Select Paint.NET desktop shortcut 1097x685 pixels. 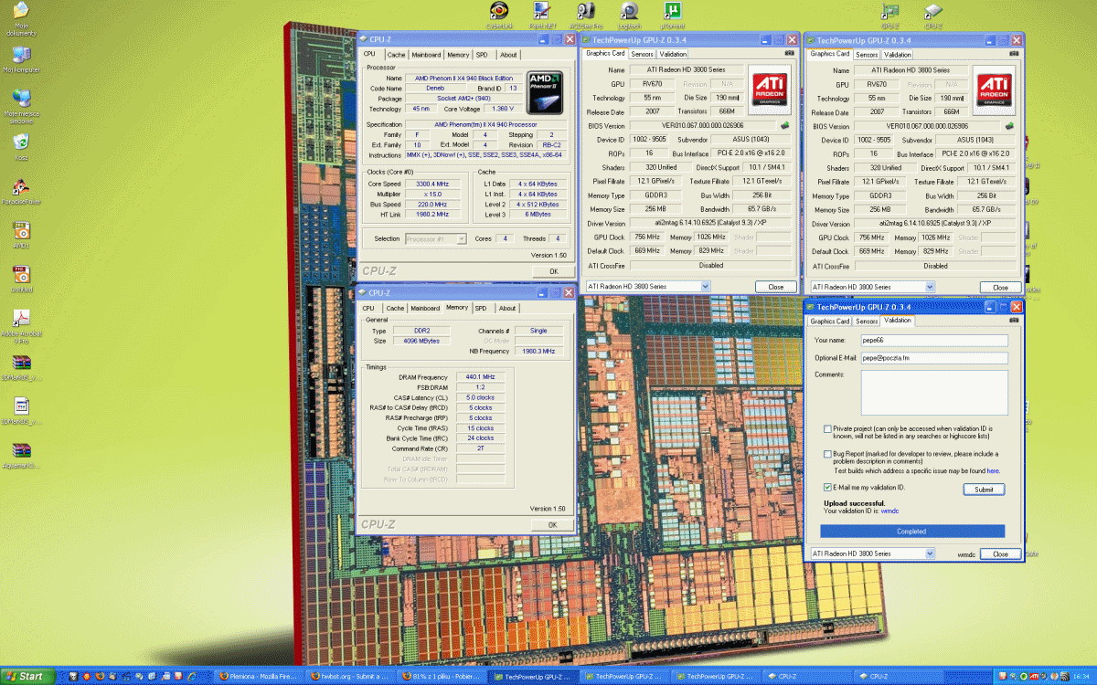541,16
